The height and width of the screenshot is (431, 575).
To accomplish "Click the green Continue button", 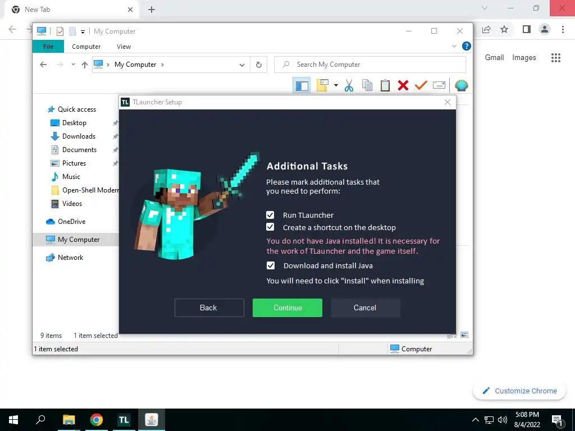I will point(287,308).
